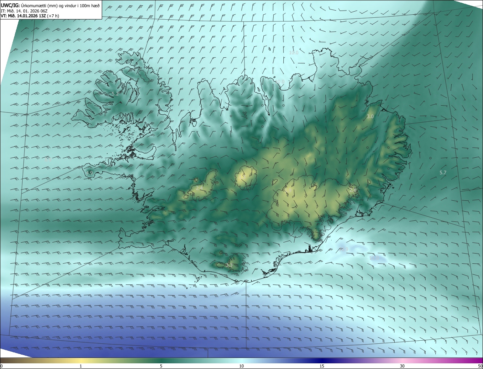The image size is (483, 369).
Task: Click the precipitation color scale bar
Action: (241, 360)
